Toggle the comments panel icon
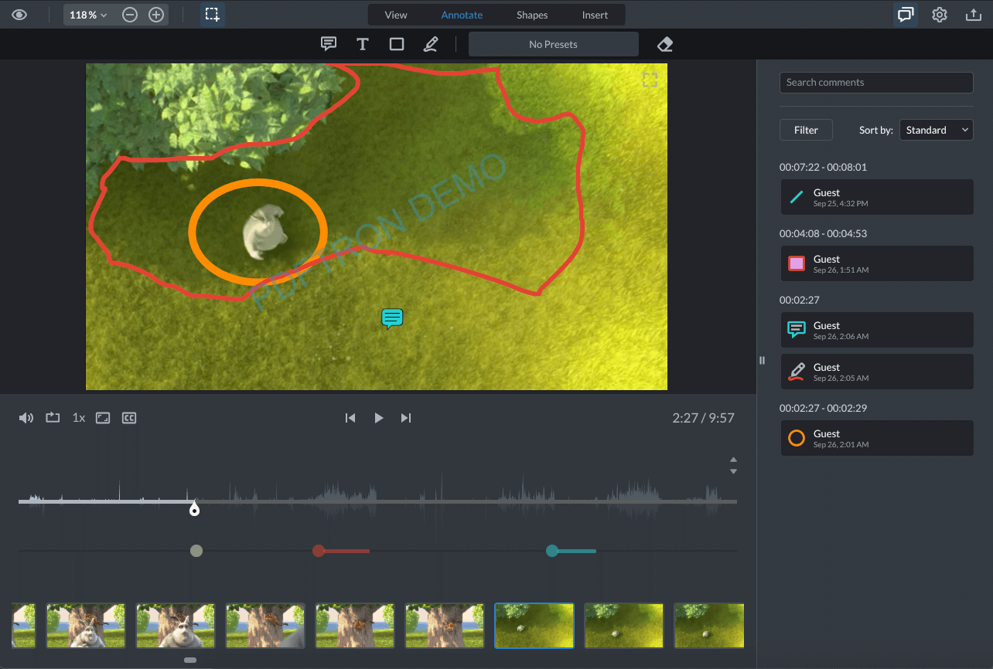The image size is (993, 669). [906, 15]
